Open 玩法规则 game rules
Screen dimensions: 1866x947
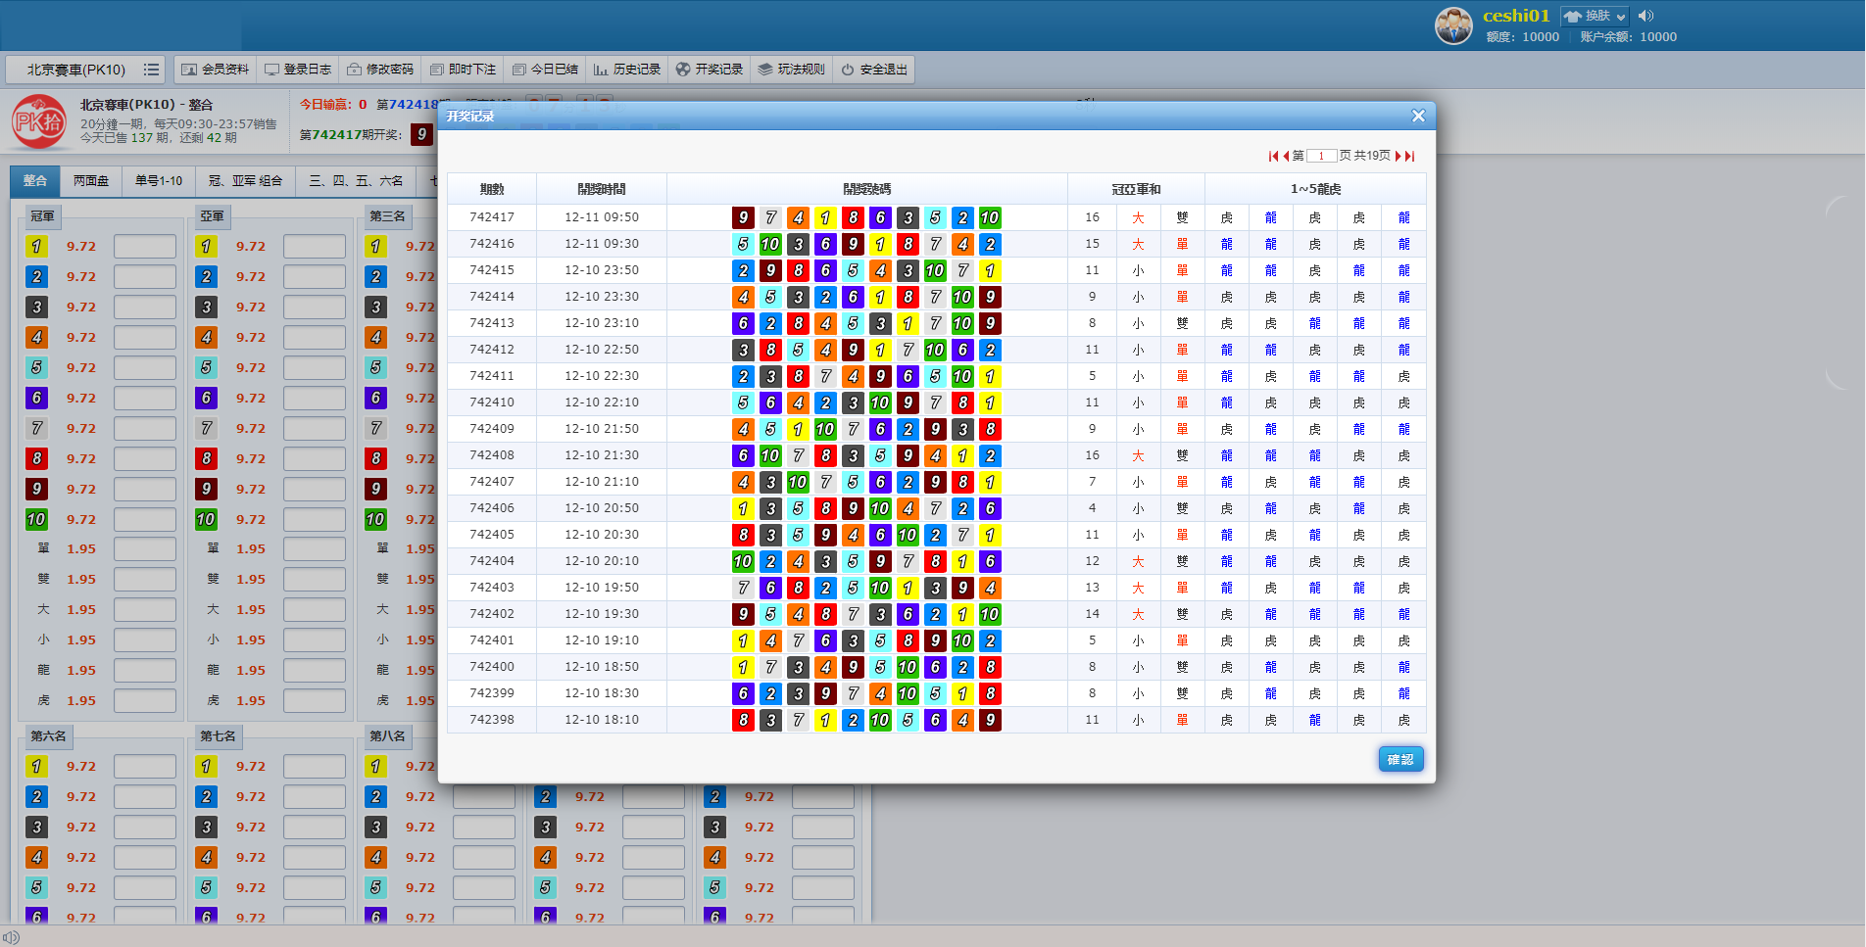[x=791, y=70]
